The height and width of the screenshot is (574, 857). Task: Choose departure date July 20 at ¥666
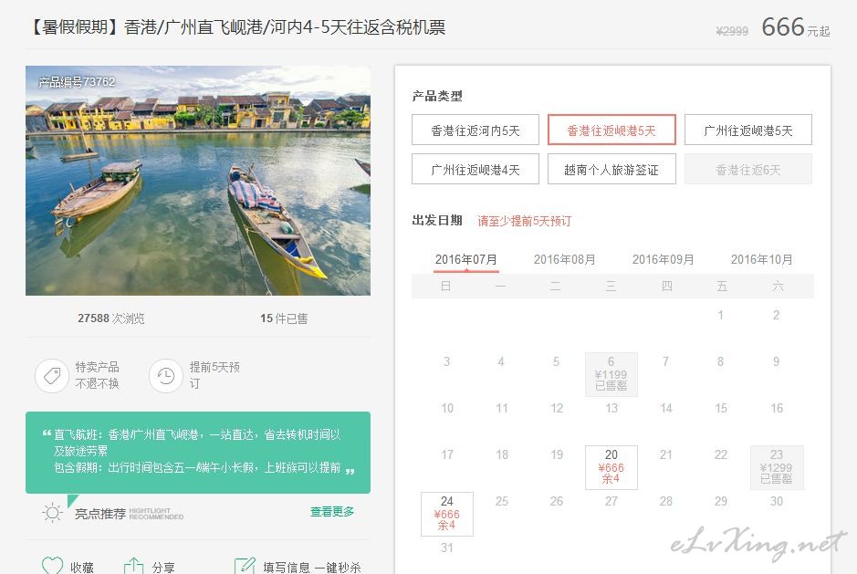coord(611,467)
